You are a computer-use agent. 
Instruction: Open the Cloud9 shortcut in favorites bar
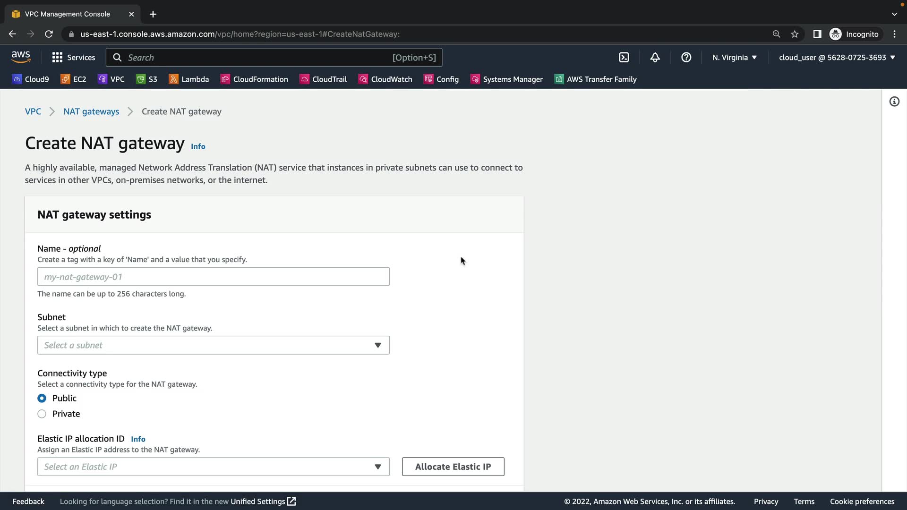pos(31,79)
